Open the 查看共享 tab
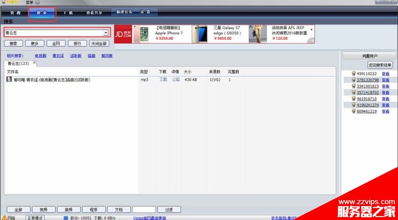 point(94,13)
